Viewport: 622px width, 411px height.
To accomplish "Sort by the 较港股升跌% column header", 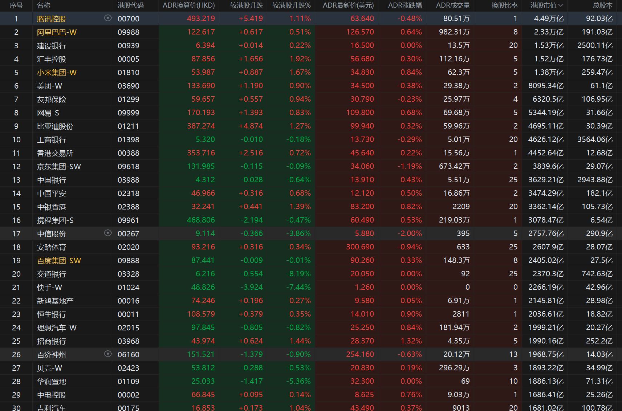I will click(x=292, y=5).
